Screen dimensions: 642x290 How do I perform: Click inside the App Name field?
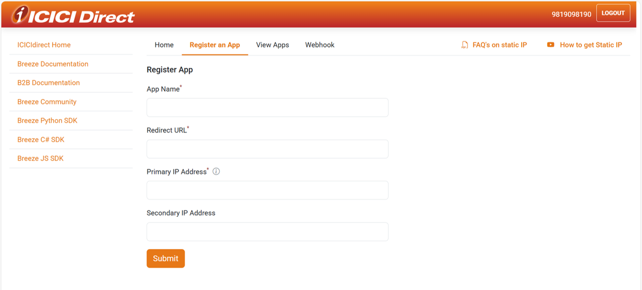pos(267,107)
